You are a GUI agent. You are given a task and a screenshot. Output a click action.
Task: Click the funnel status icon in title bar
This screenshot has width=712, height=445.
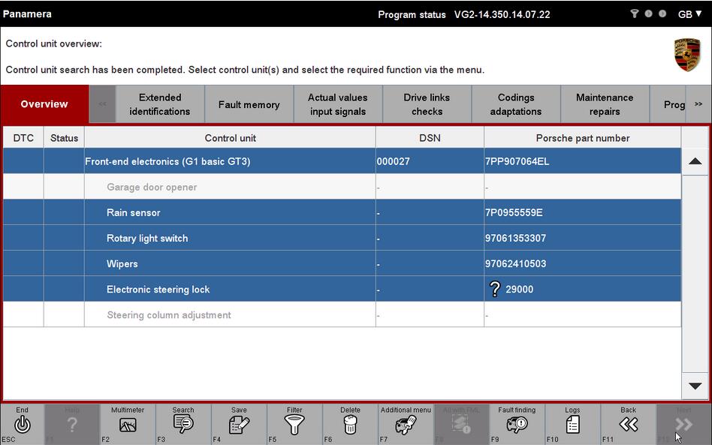pos(635,14)
